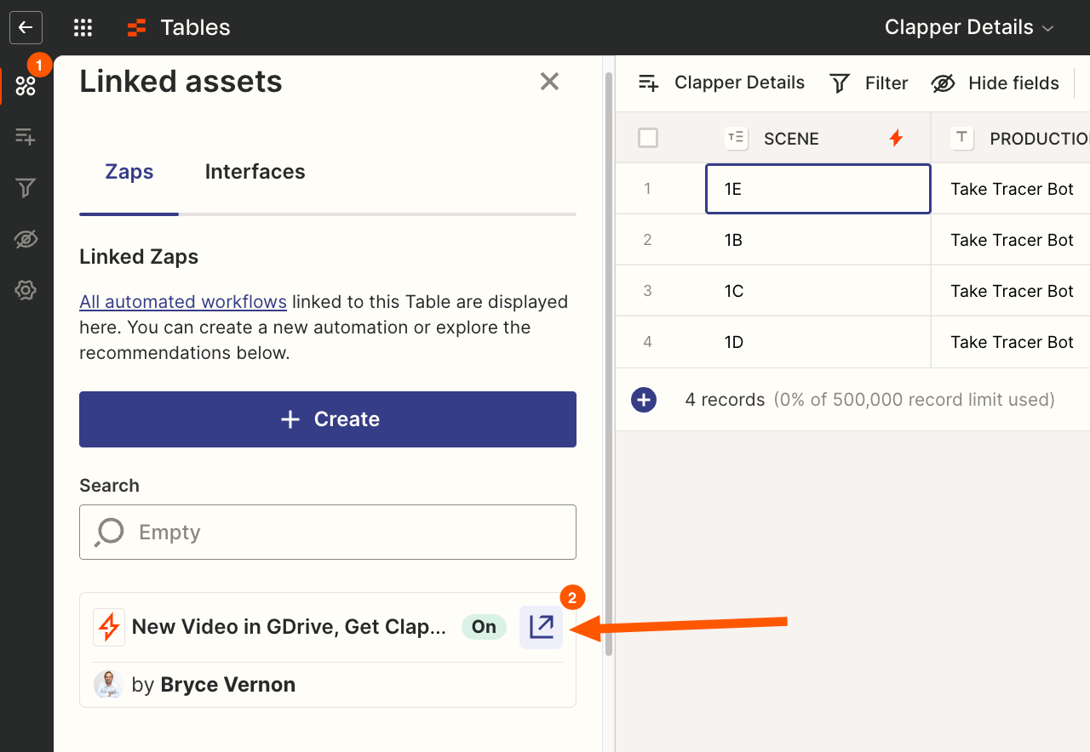This screenshot has width=1090, height=752.
Task: Click the 4 records count text
Action: point(725,400)
